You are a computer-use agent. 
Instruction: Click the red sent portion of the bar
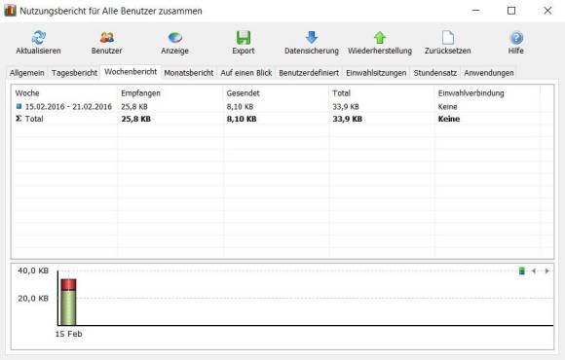coord(68,284)
